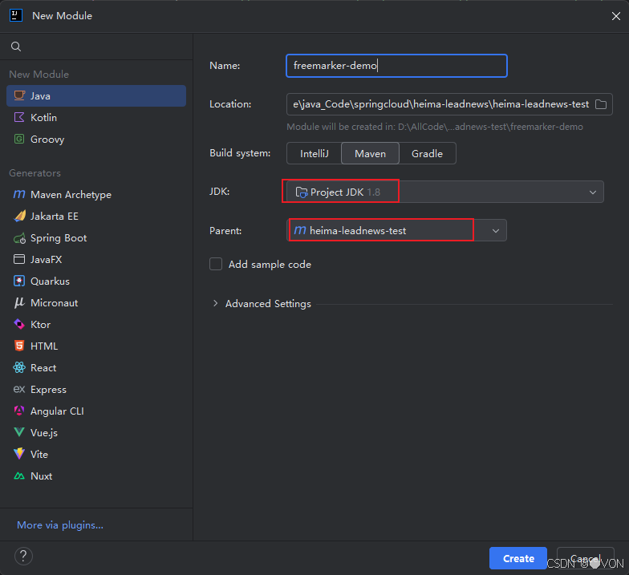This screenshot has height=575, width=629.
Task: Open the JDK dropdown arrow
Action: [592, 192]
